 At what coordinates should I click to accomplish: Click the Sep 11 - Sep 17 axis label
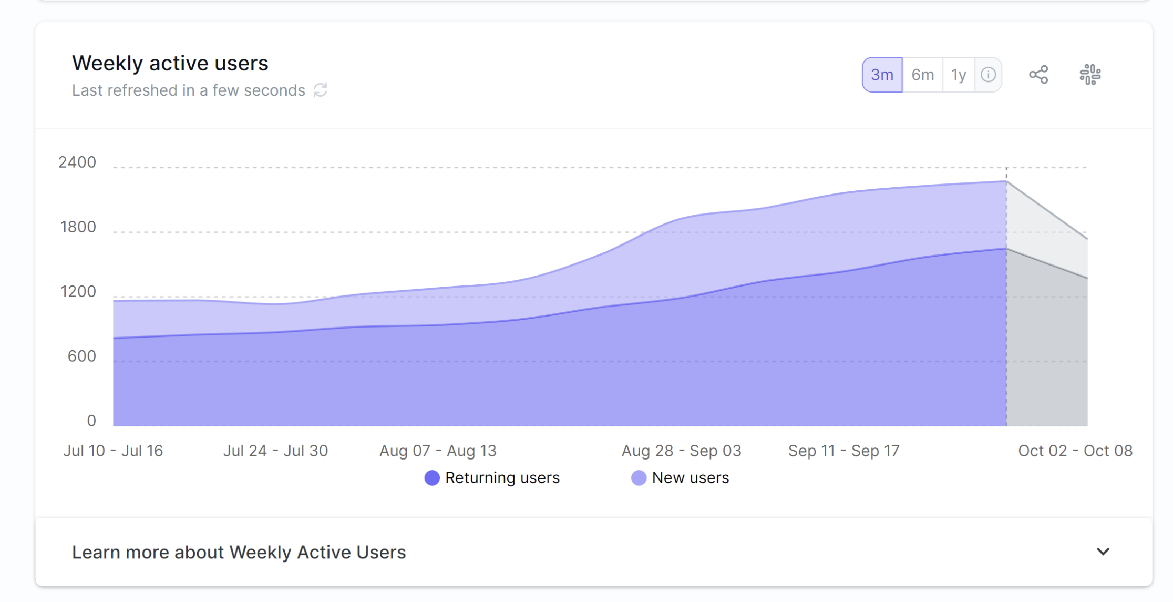[843, 451]
